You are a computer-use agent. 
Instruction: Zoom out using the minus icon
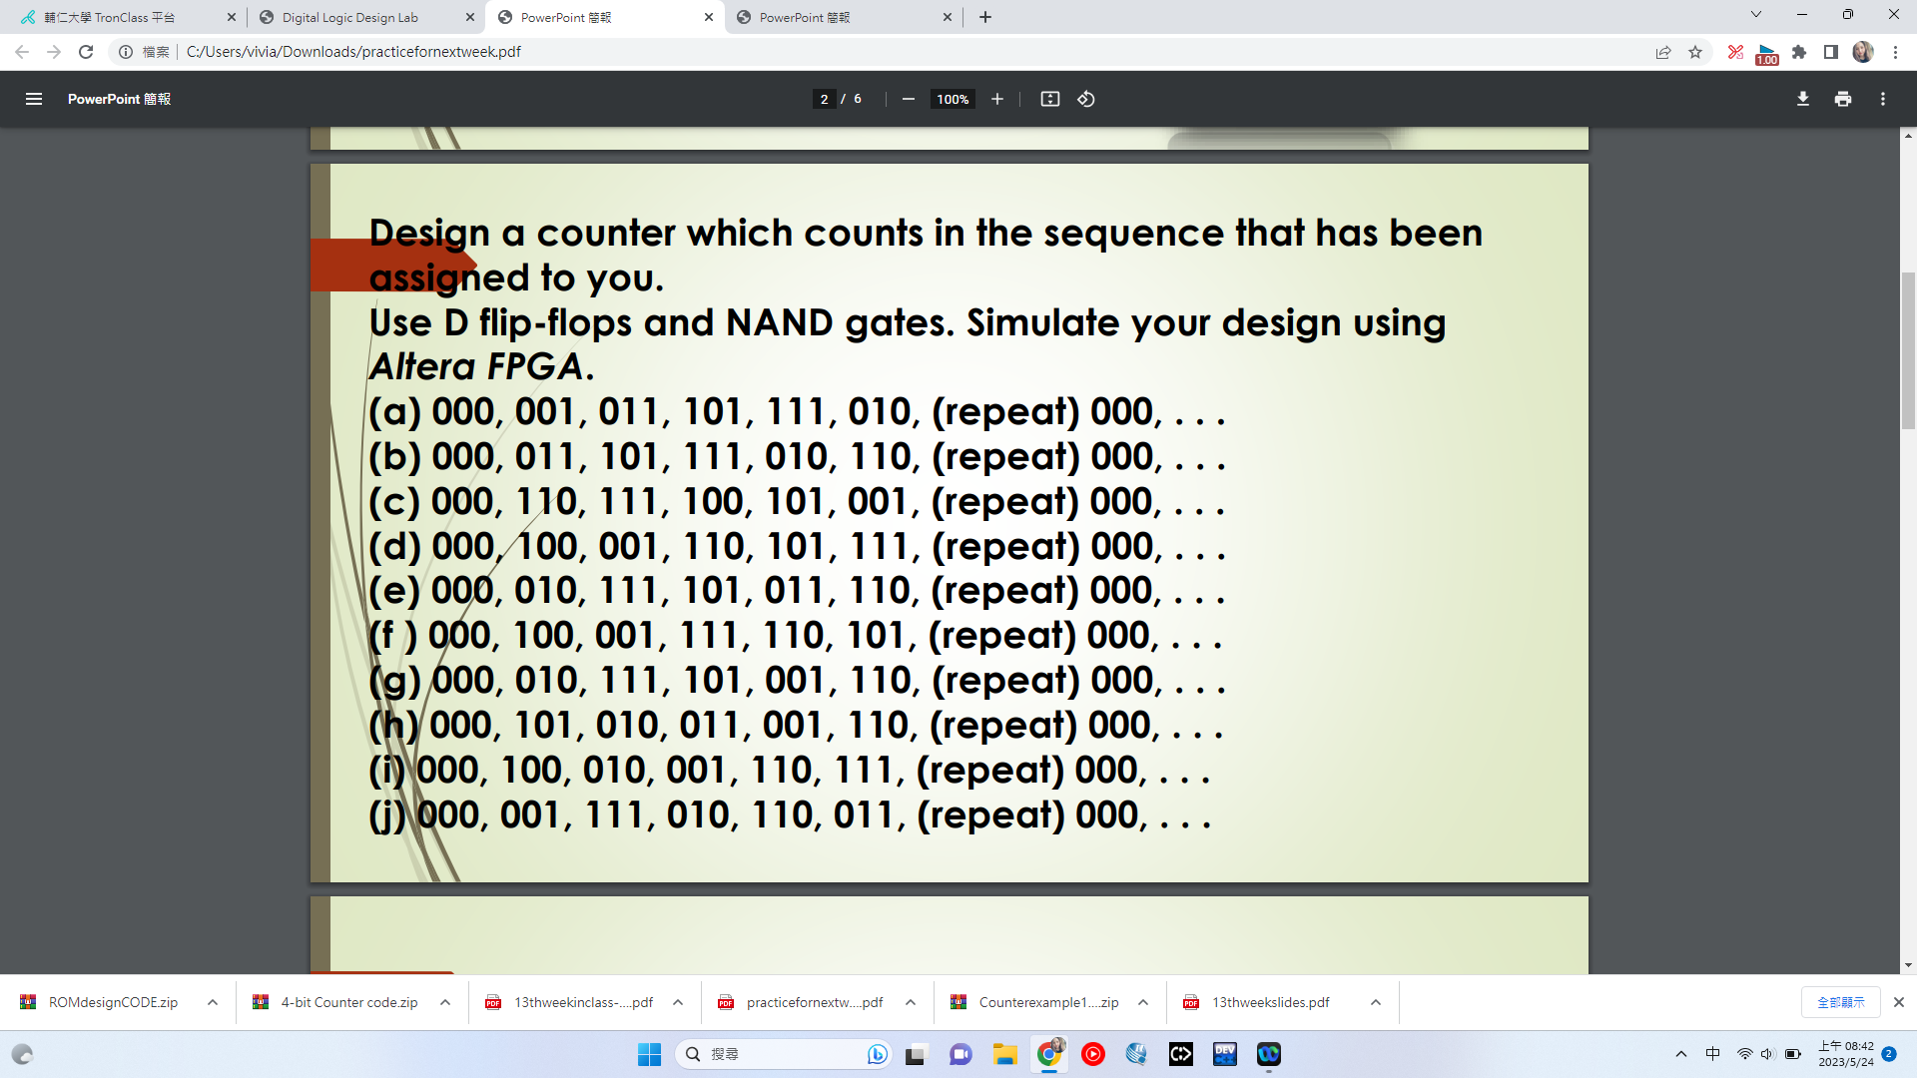point(908,99)
